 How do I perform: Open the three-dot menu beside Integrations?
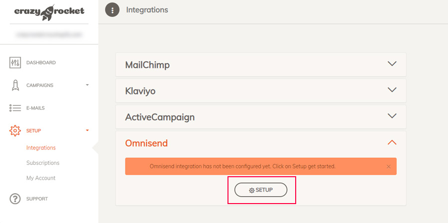click(x=112, y=10)
